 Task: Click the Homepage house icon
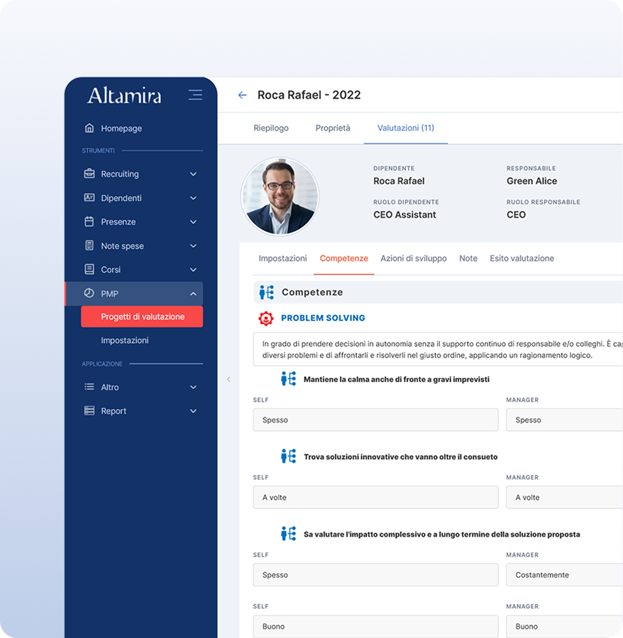click(89, 128)
